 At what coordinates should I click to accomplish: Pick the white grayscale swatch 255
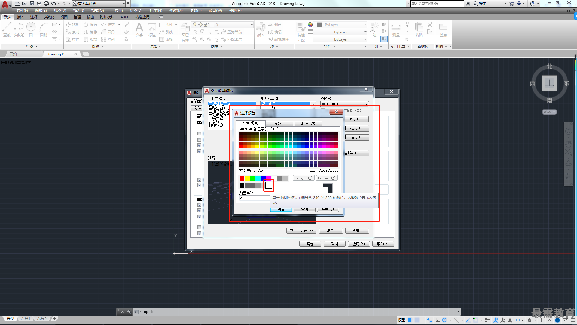[269, 185]
